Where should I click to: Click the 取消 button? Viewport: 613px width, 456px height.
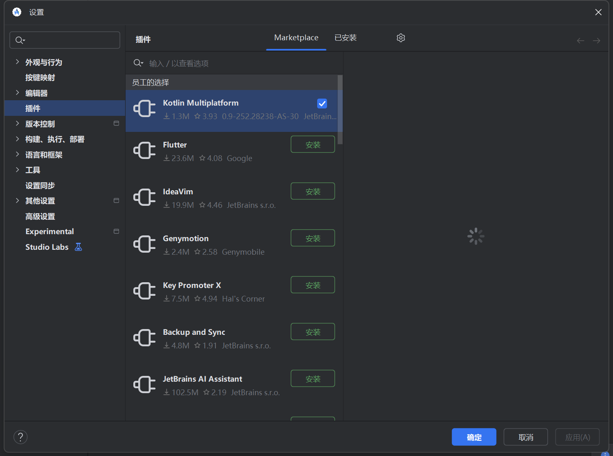click(x=526, y=437)
